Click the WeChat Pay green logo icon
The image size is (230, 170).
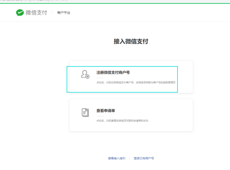click(20, 12)
